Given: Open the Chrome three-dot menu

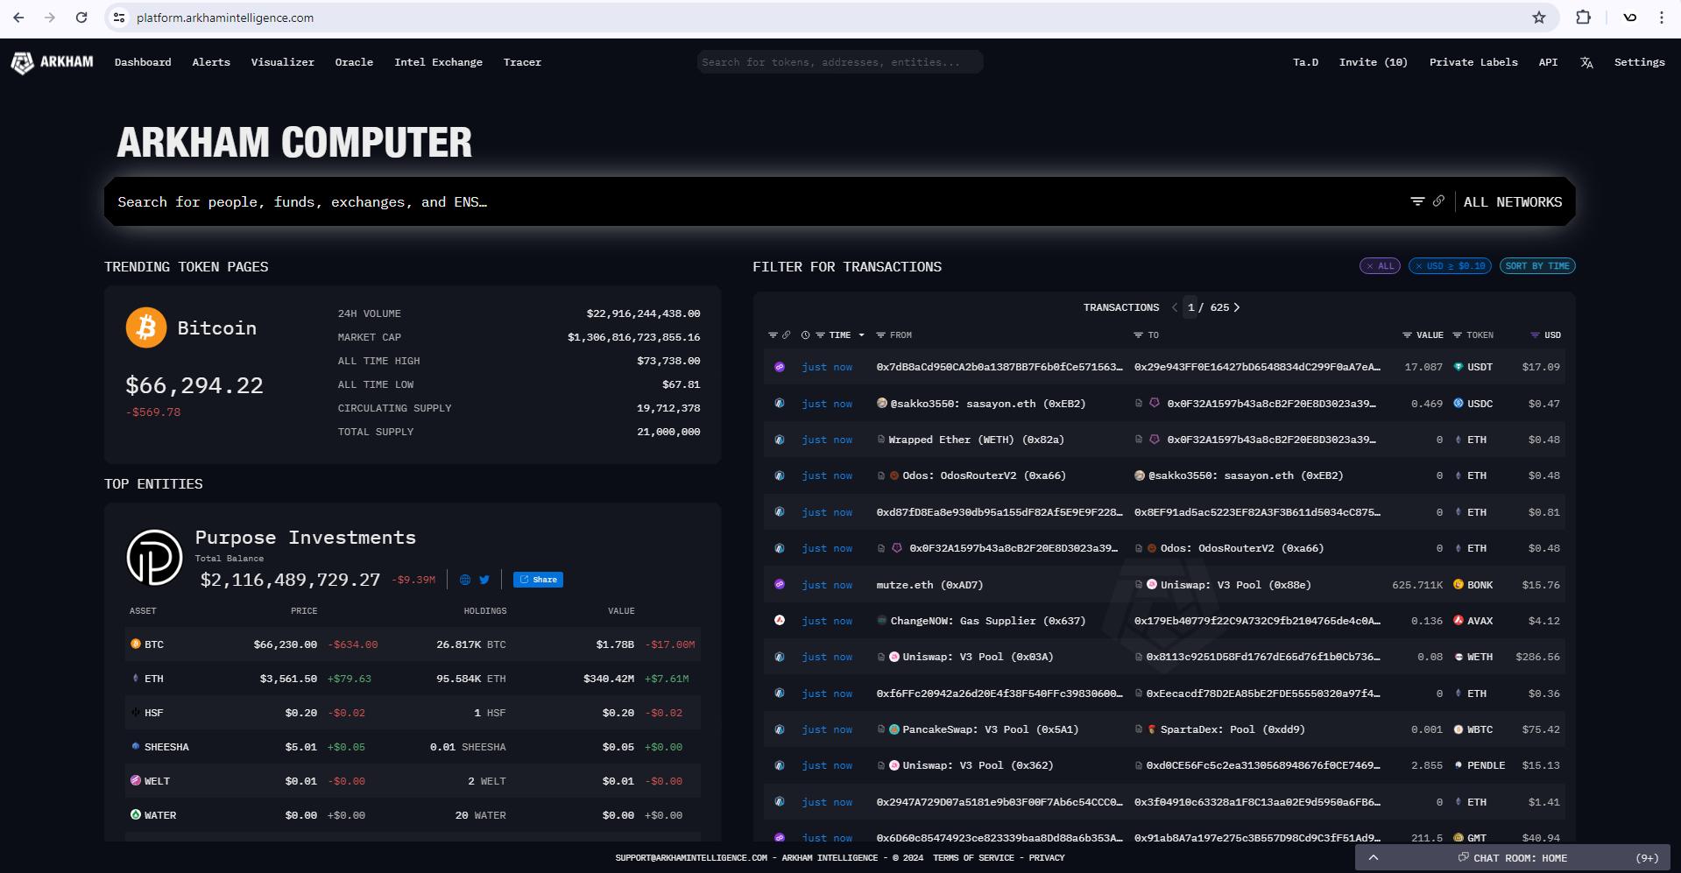Looking at the screenshot, I should 1661,18.
